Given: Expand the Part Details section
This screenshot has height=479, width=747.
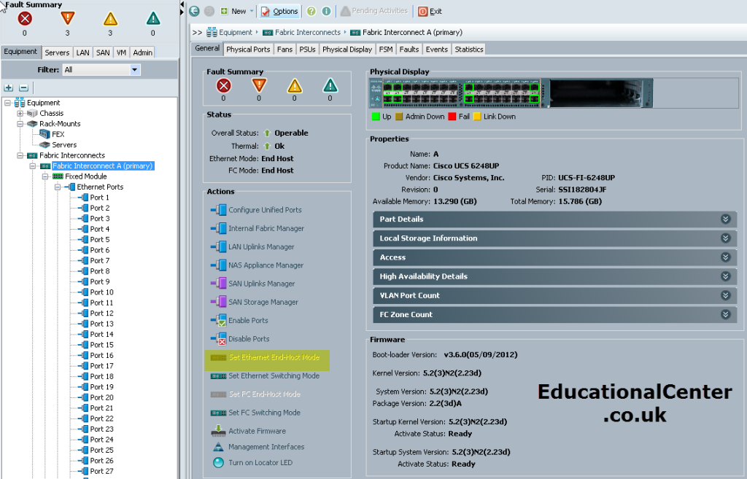Looking at the screenshot, I should [554, 219].
